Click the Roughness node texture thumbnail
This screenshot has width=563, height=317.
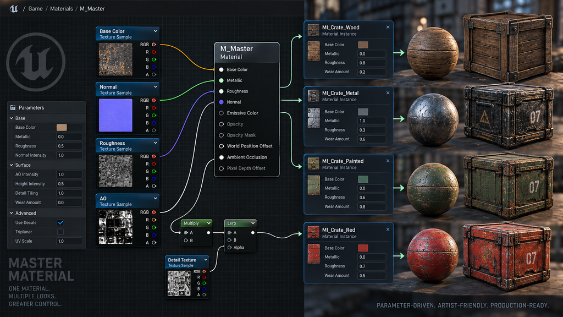point(115,171)
